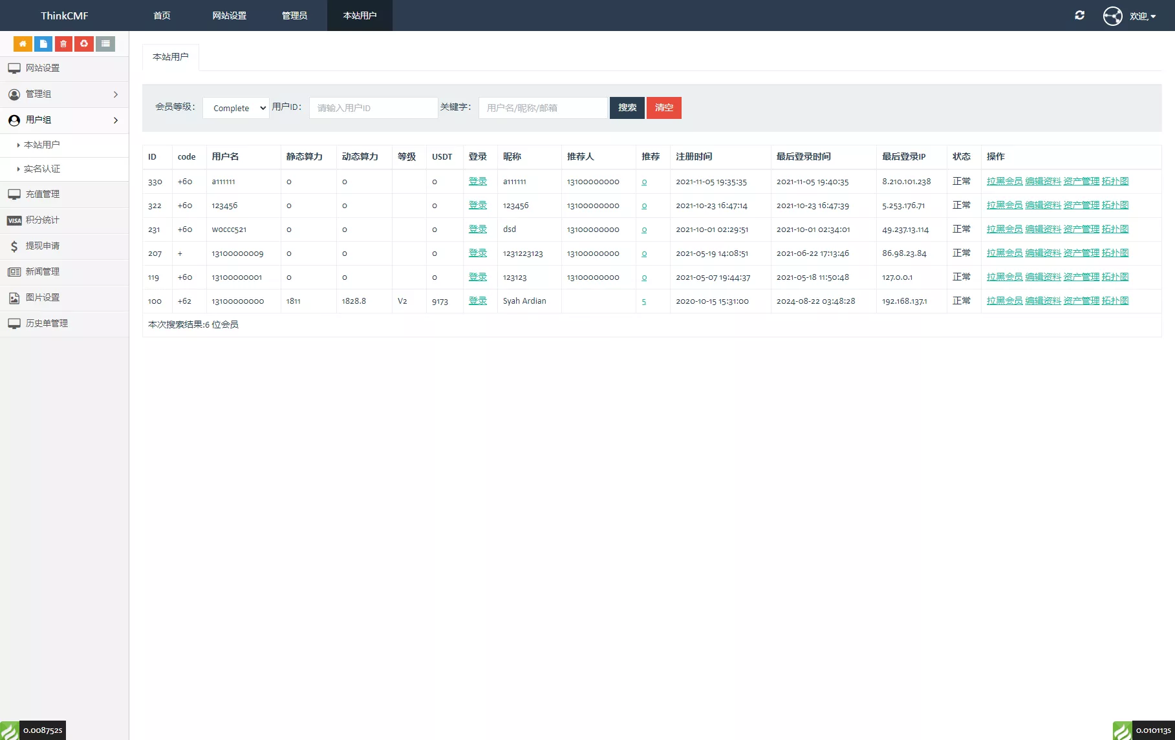Open 网站设置 in the top navigation
The width and height of the screenshot is (1175, 740).
229,16
